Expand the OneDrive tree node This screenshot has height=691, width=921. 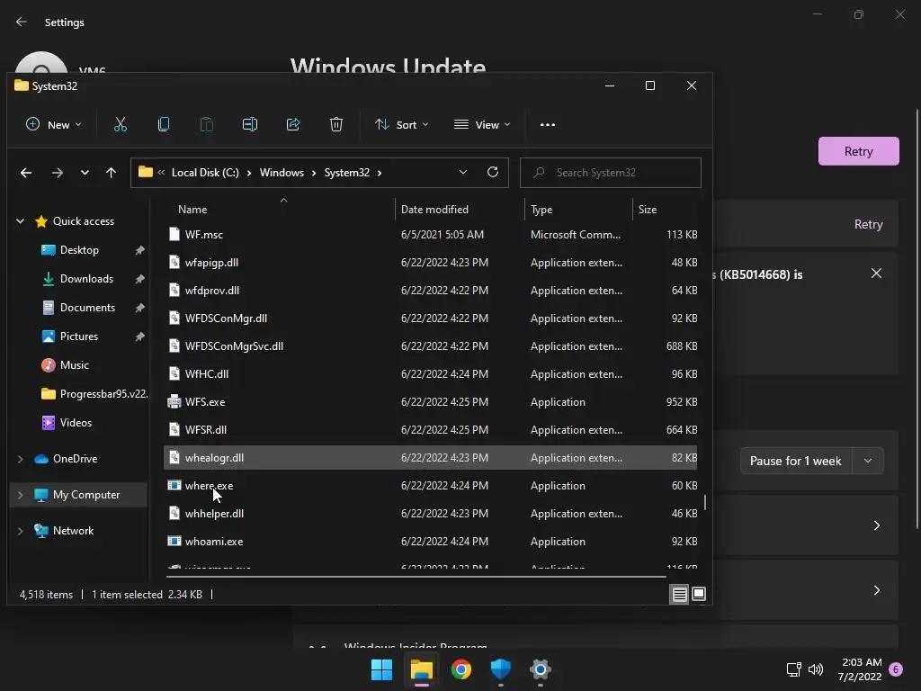pyautogui.click(x=20, y=459)
